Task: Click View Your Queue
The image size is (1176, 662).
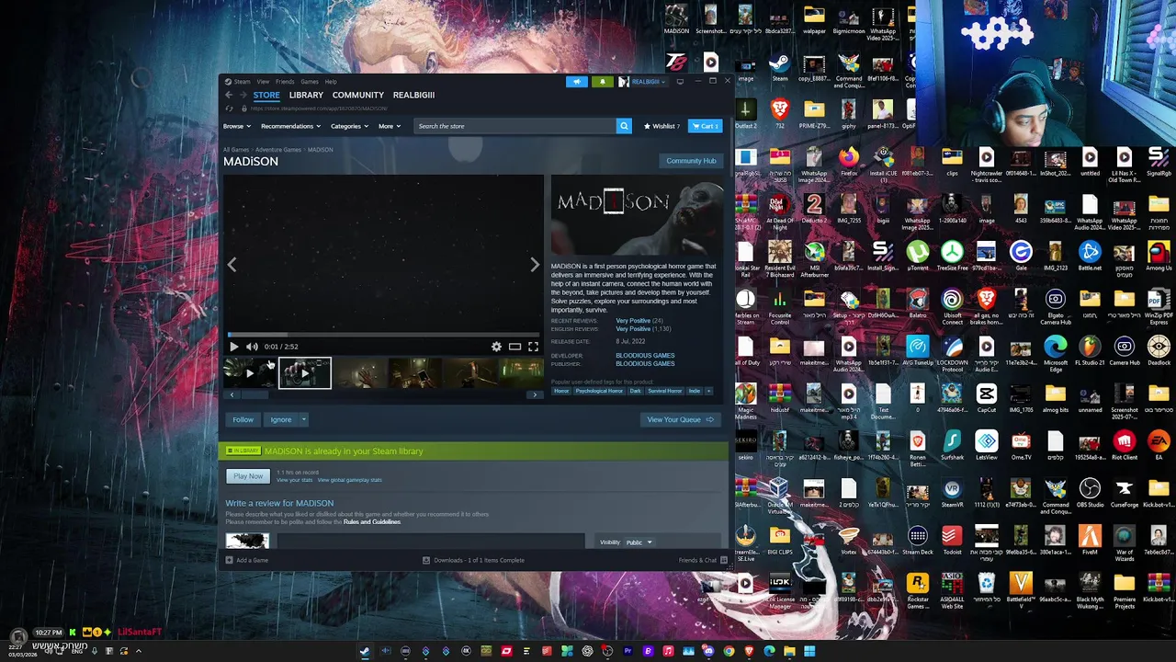Action: (680, 420)
